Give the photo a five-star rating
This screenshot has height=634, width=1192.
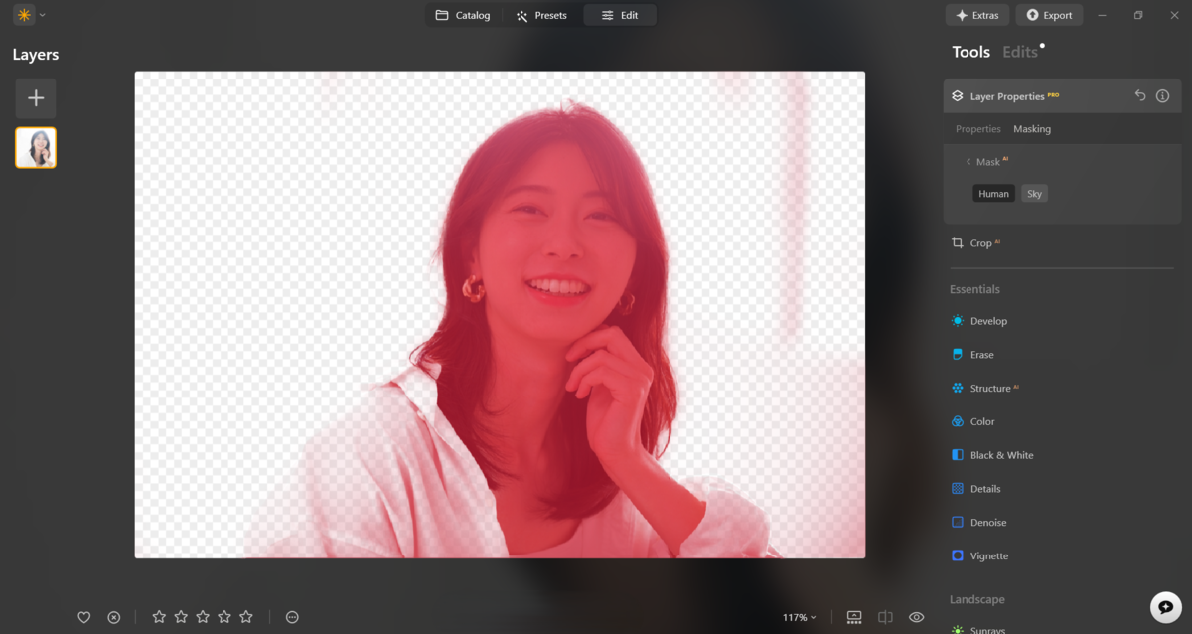pyautogui.click(x=245, y=617)
